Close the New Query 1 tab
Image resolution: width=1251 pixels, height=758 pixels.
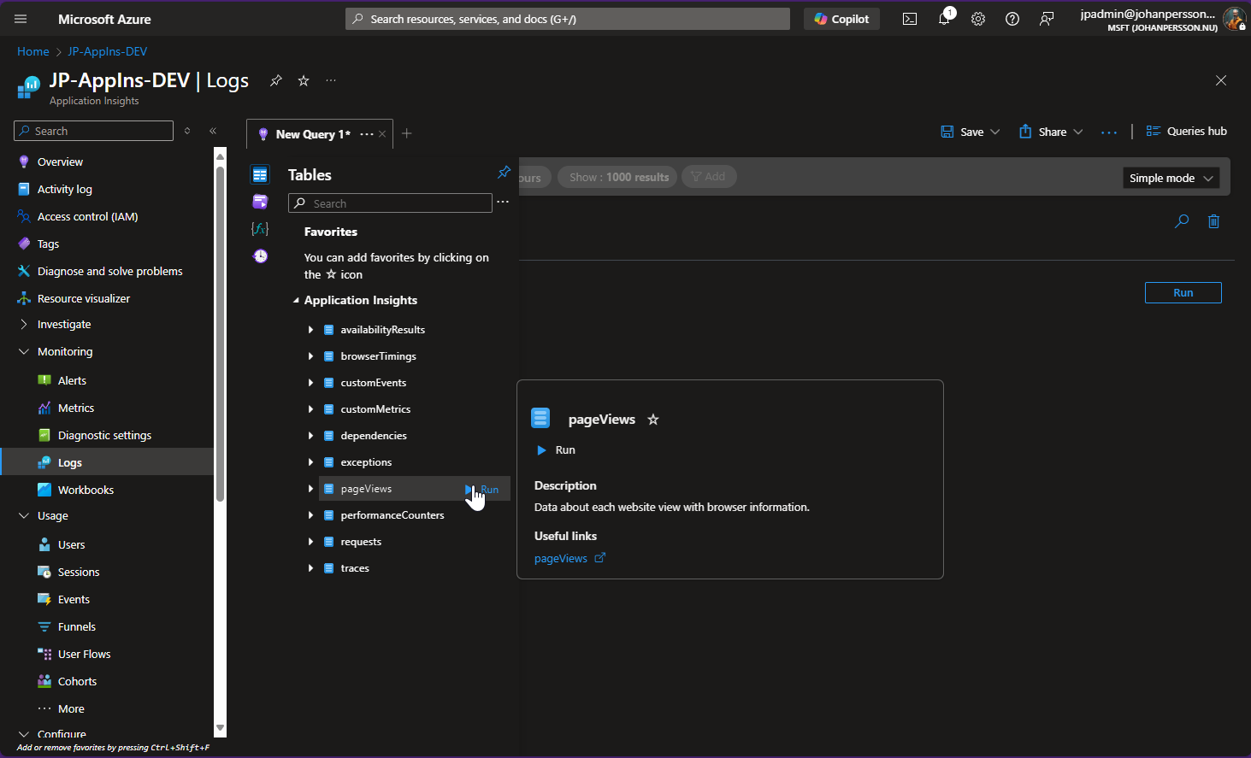coord(382,134)
